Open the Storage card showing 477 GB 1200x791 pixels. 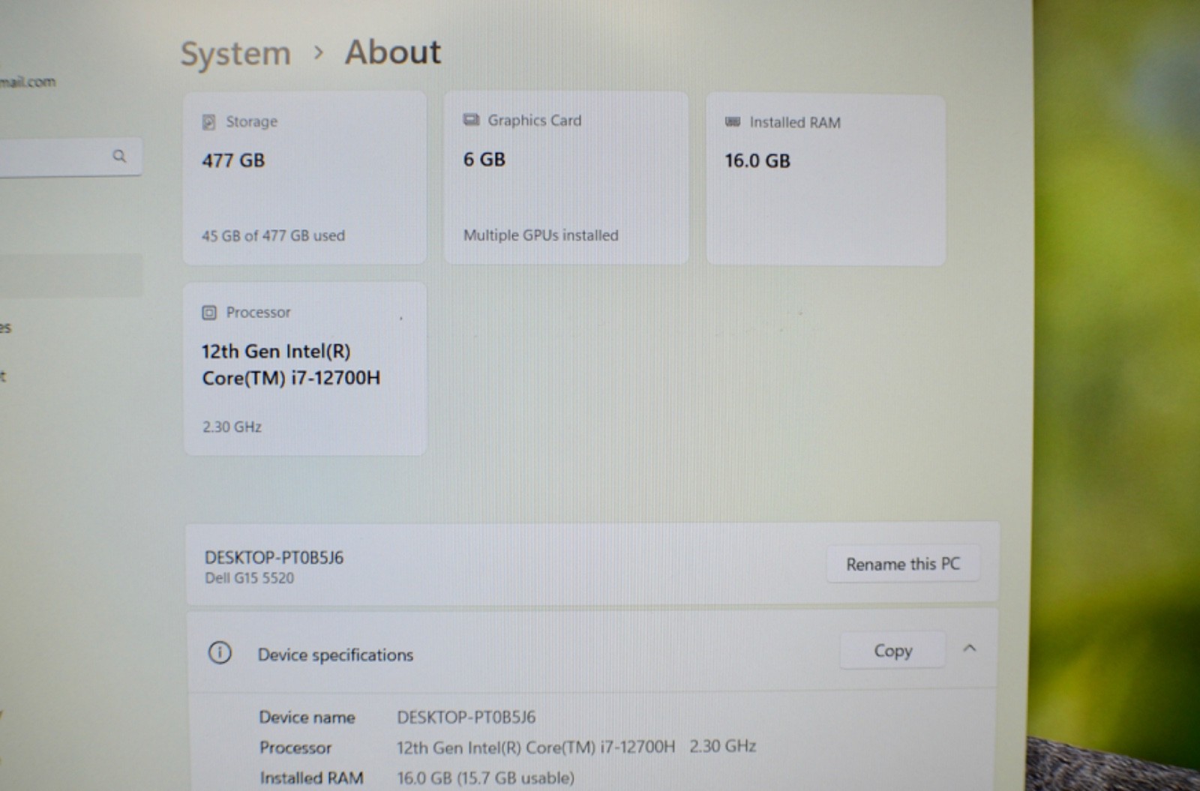tap(304, 178)
